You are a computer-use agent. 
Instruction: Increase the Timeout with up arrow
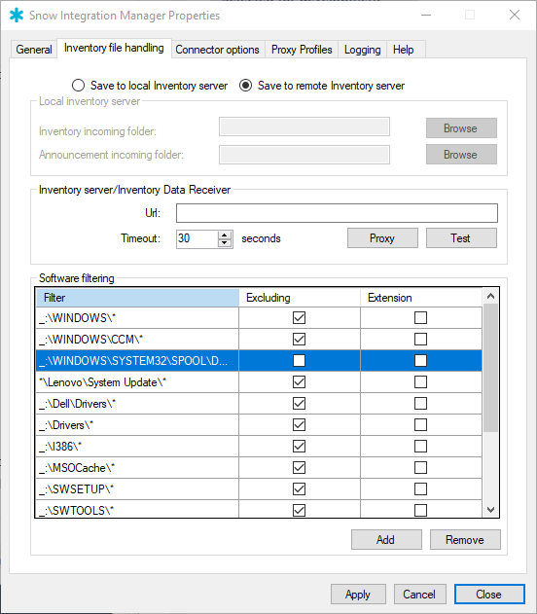pyautogui.click(x=225, y=235)
